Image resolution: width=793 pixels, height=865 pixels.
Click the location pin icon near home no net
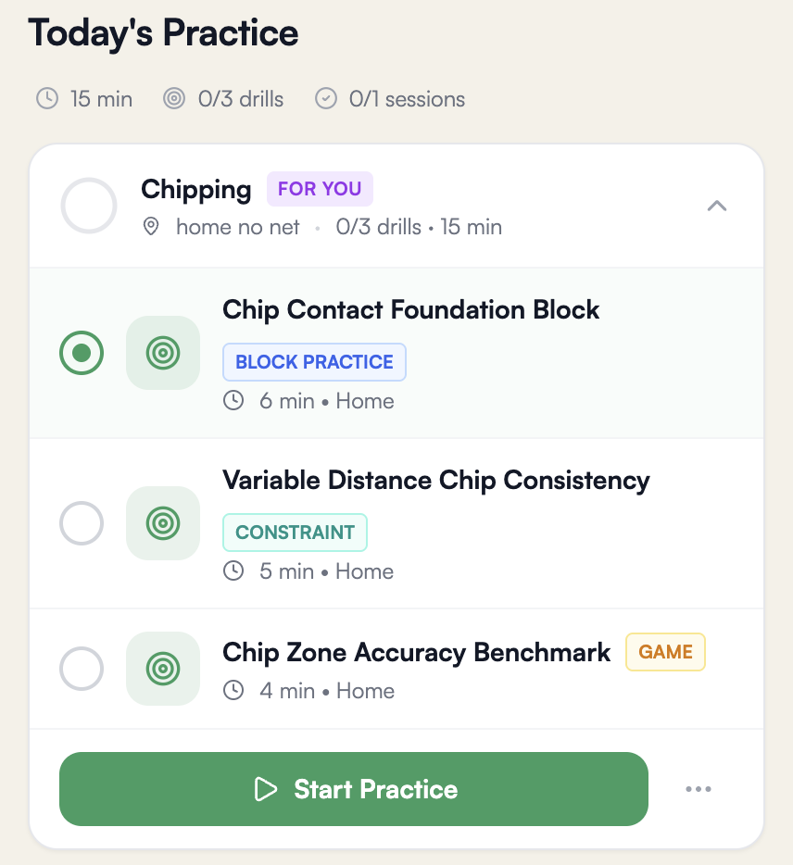pos(151,227)
